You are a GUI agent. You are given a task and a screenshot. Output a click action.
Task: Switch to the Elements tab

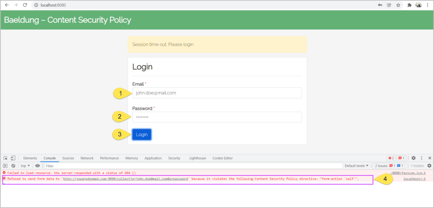click(30, 158)
